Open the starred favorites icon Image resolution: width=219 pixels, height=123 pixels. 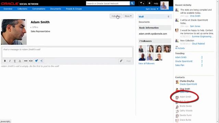pos(150,3)
